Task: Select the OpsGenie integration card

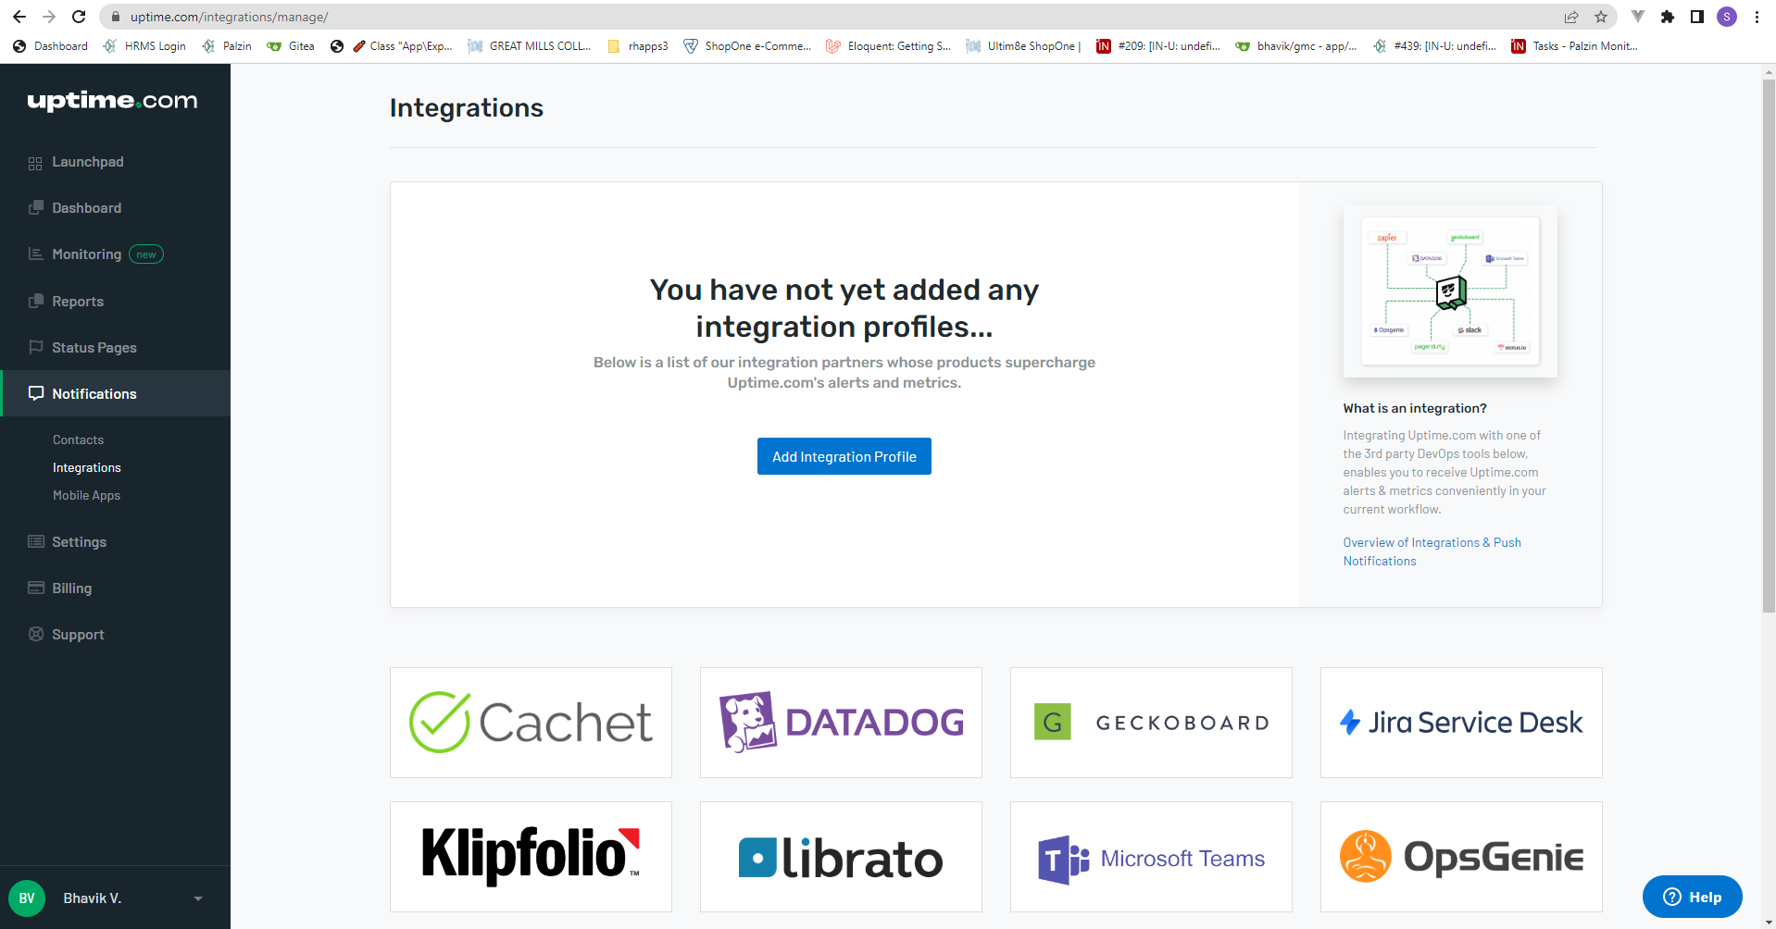Action: tap(1461, 857)
